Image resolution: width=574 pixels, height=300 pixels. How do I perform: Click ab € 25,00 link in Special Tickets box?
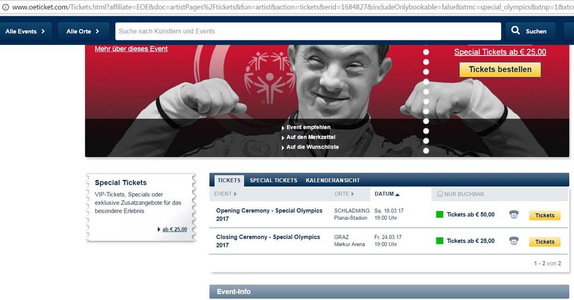click(175, 229)
